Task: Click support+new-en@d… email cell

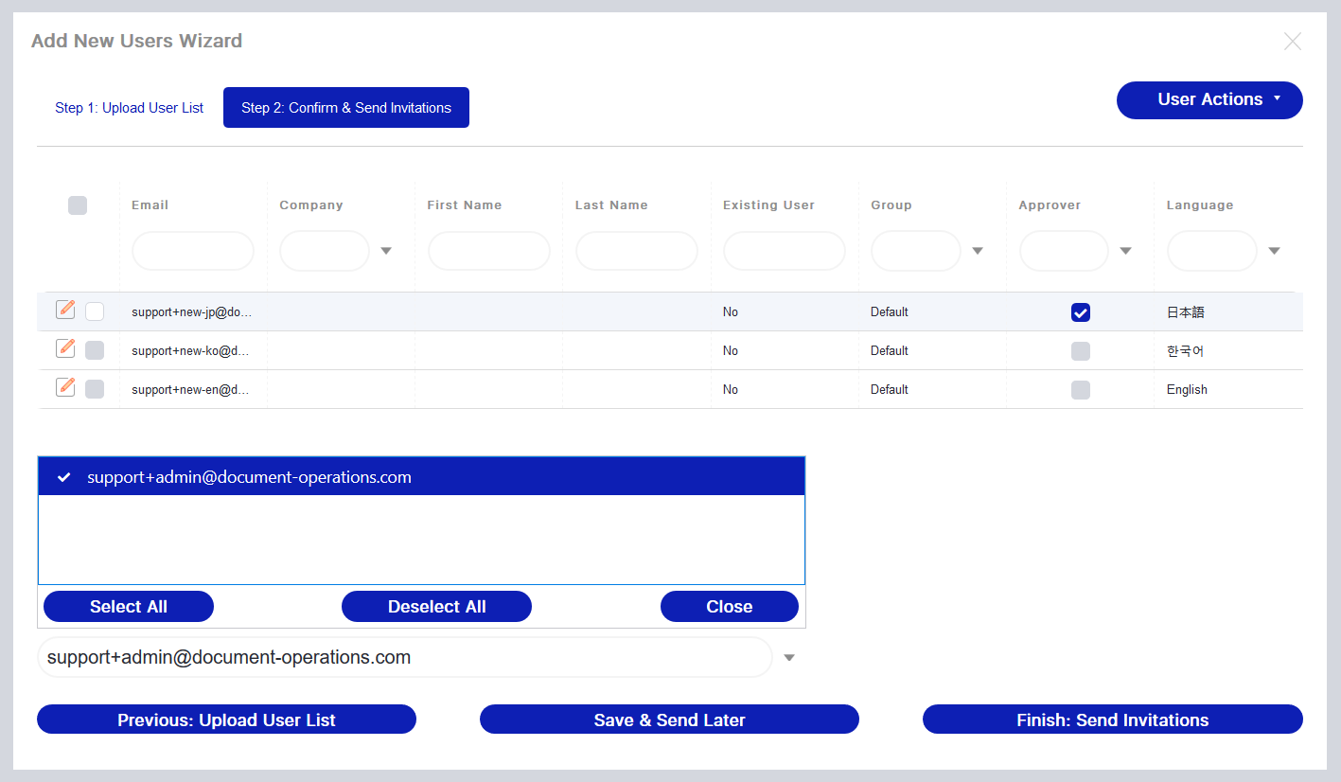Action: click(190, 390)
